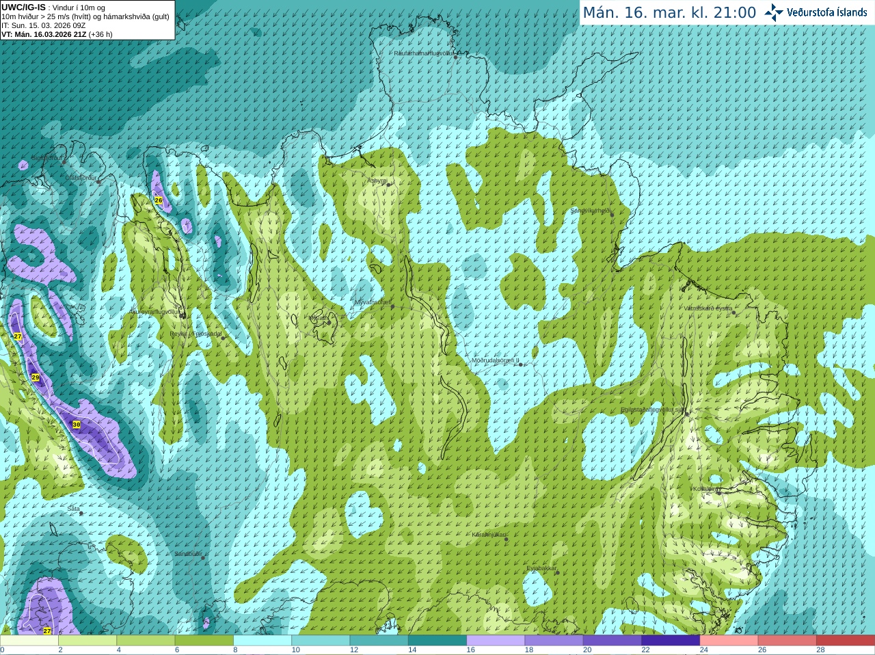Pick the 22–24 dark indigo legend swatch
Screen dimensions: 875x655
[671, 641]
